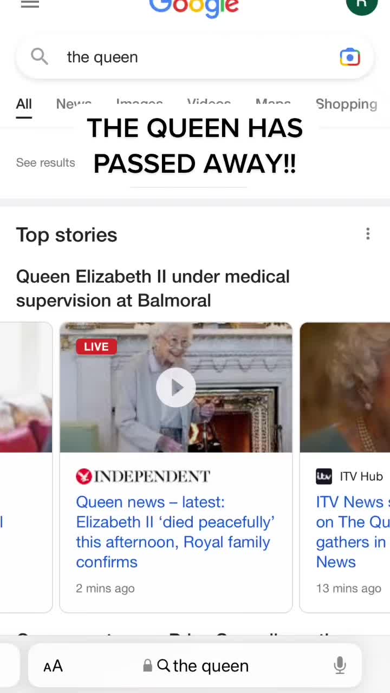390x693 pixels.
Task: Open Top stories three-dot options
Action: [x=368, y=234]
